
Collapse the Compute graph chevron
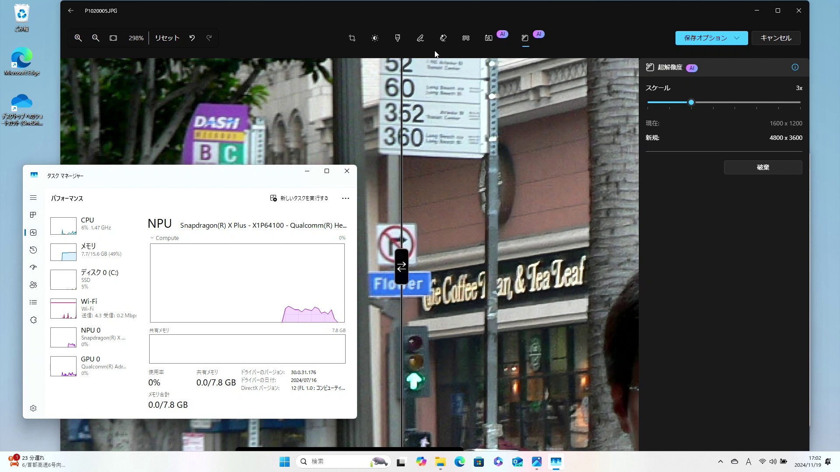152,238
